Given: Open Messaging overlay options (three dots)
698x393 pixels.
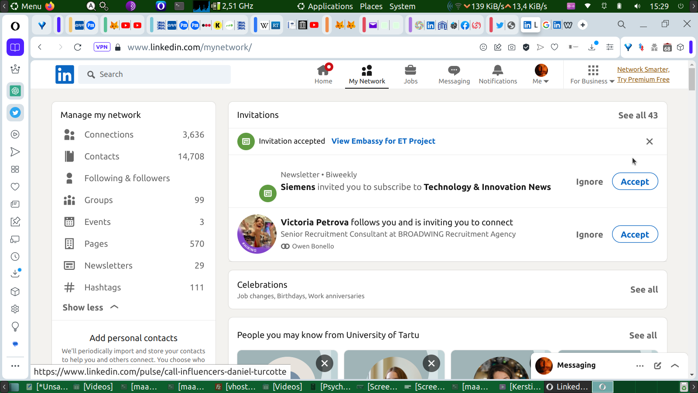Looking at the screenshot, I should (640, 366).
